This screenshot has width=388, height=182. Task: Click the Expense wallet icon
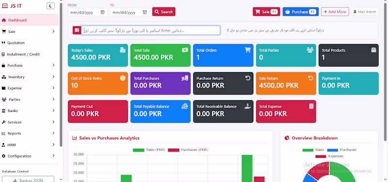4,88
